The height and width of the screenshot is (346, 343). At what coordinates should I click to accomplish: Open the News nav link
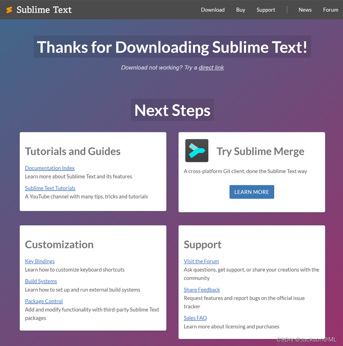tap(305, 10)
